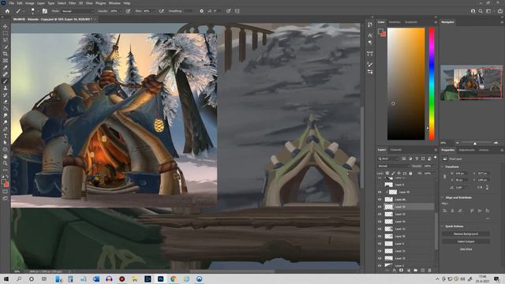Click the Select Subject button
This screenshot has height=284, width=505.
pos(466,241)
